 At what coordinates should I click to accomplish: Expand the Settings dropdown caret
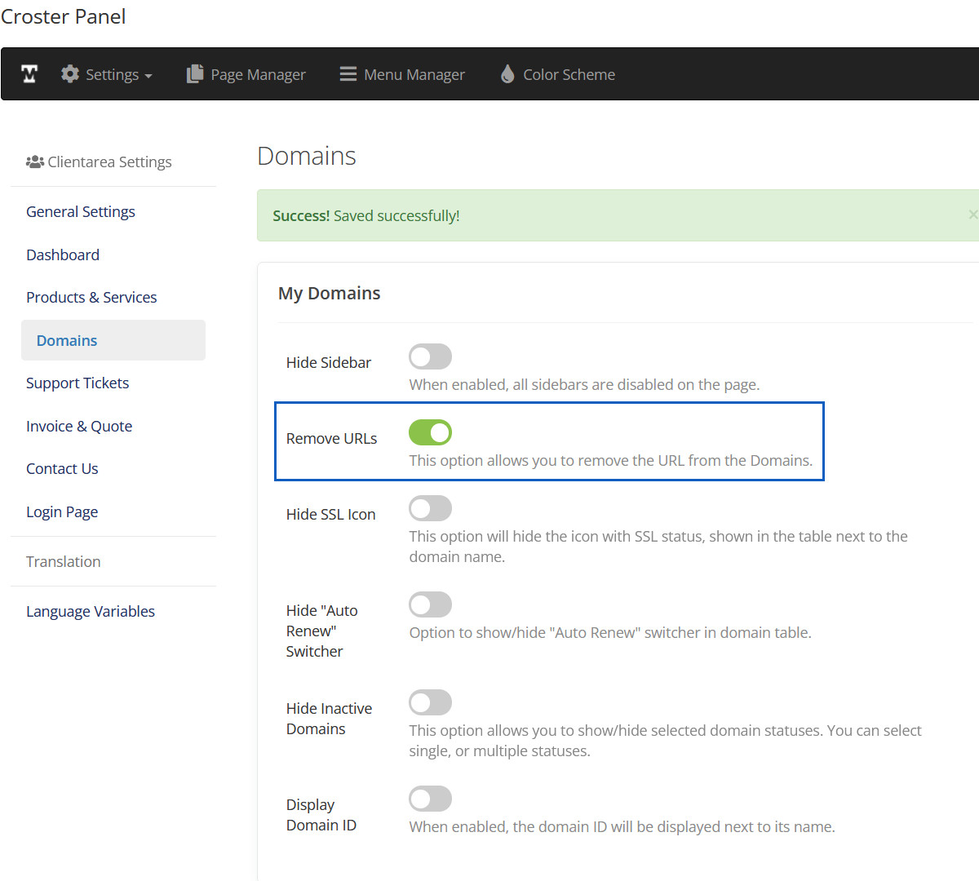pyautogui.click(x=148, y=76)
